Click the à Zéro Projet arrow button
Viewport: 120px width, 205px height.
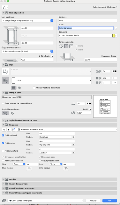click(52, 56)
